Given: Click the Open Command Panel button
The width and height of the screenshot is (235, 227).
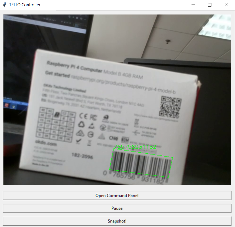Looking at the screenshot, I should [117, 195].
